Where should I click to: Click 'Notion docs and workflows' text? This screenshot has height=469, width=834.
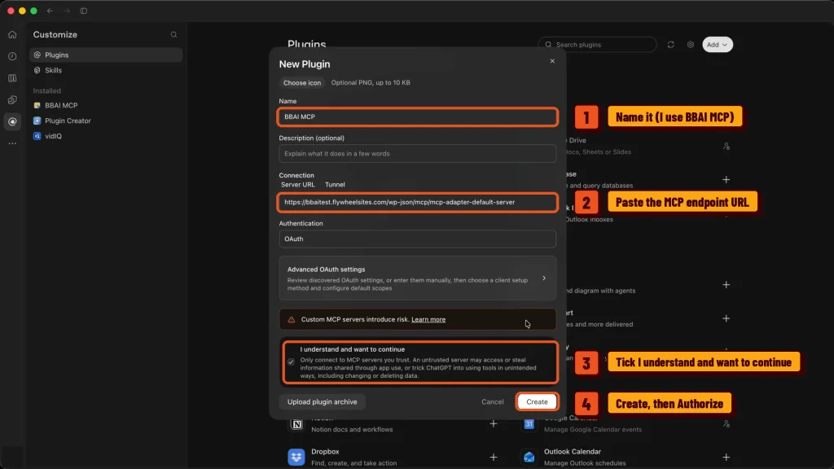(x=352, y=430)
